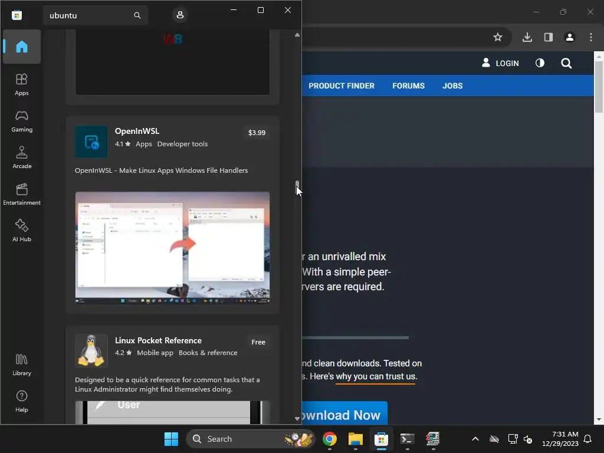Screen dimensions: 604x453
Task: Click Microsoft Store taskbar icon
Action: click(381, 439)
